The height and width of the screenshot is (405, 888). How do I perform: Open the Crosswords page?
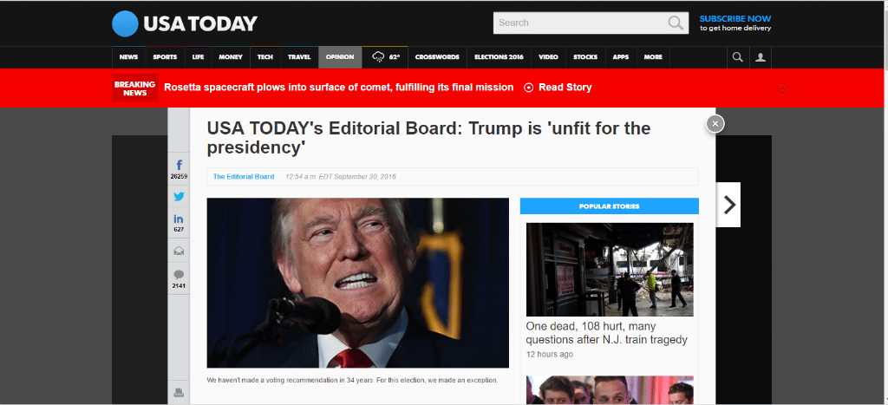tap(437, 57)
